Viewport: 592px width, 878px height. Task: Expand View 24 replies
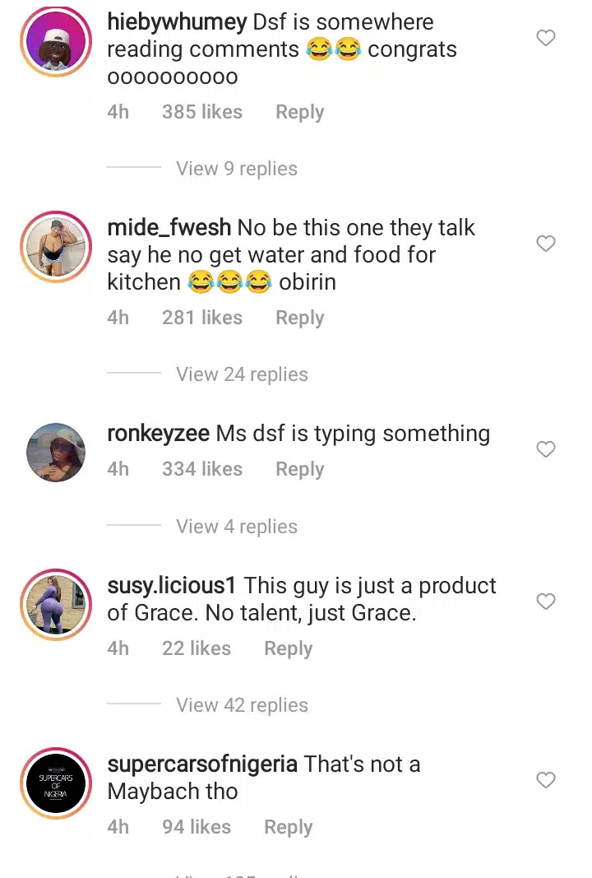point(242,374)
